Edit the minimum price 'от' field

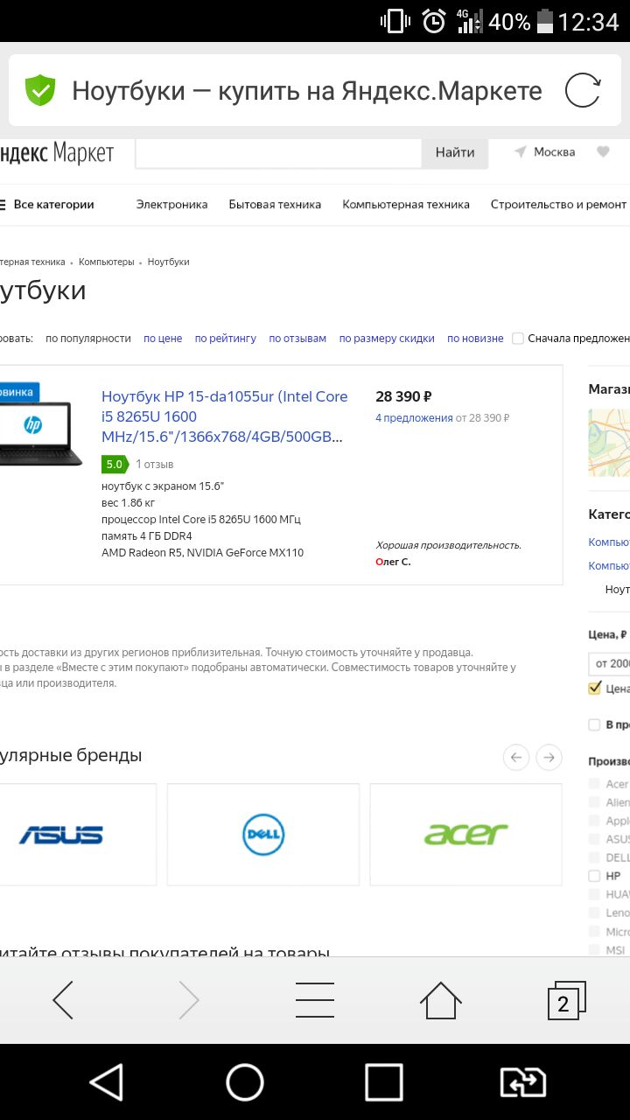tap(609, 663)
